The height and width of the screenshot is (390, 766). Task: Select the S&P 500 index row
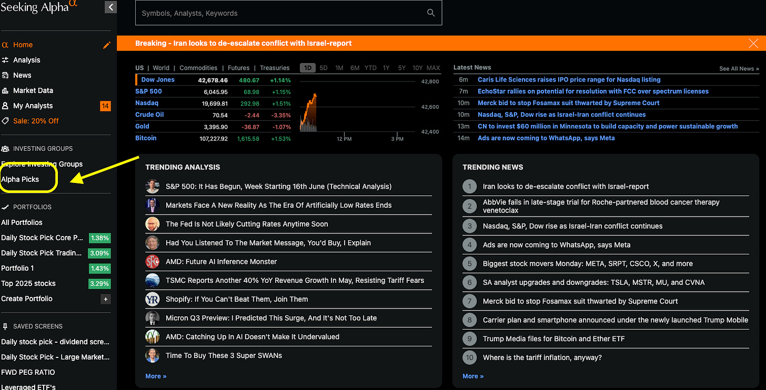[213, 91]
